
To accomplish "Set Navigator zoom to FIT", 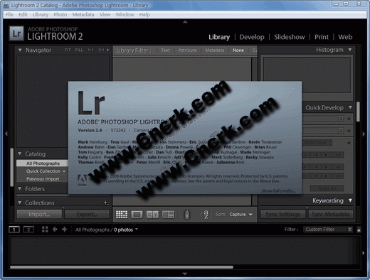I will (68, 50).
